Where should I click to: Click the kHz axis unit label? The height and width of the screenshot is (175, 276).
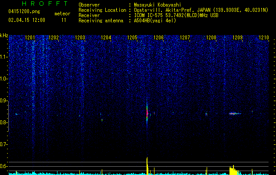(4, 35)
